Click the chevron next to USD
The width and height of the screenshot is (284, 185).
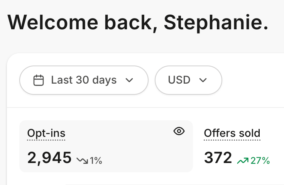tap(203, 80)
